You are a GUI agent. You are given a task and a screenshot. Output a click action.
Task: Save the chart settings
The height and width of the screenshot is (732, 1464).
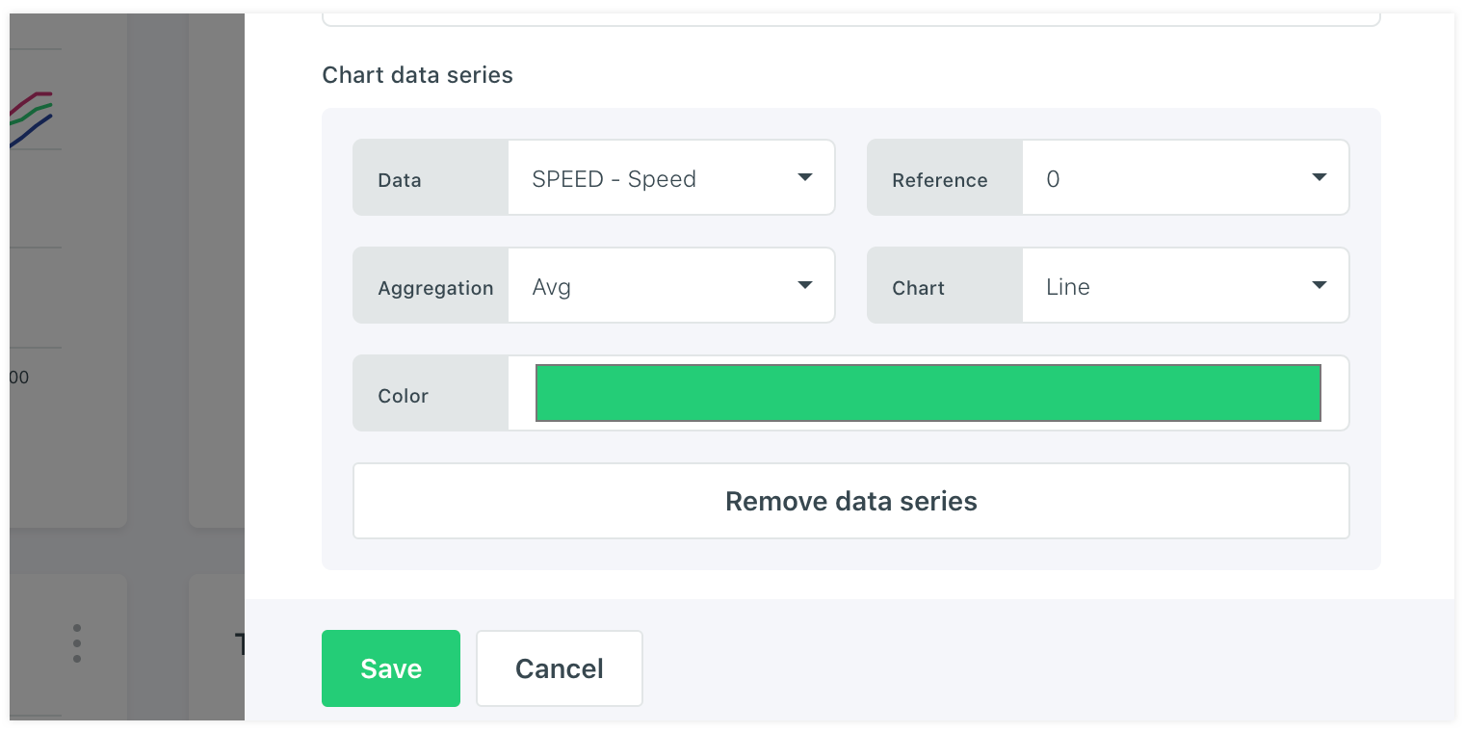[391, 668]
